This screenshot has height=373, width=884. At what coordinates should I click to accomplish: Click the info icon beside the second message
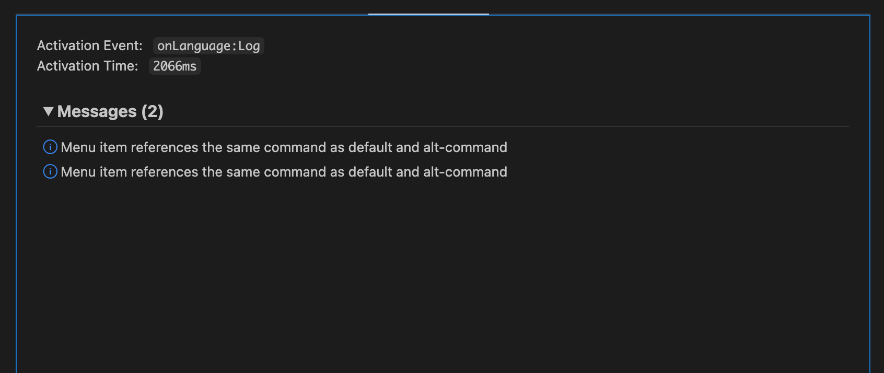coord(50,172)
